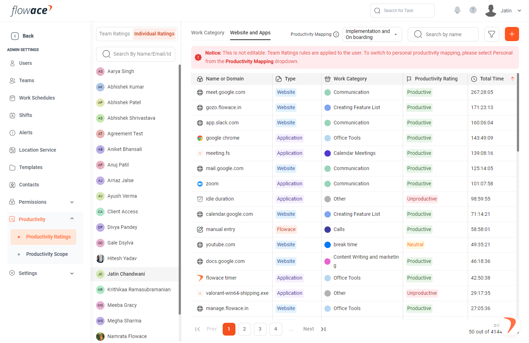Screen dimensions: 529x343
Task: Click manual entry Flowace type tag
Action: (286, 230)
